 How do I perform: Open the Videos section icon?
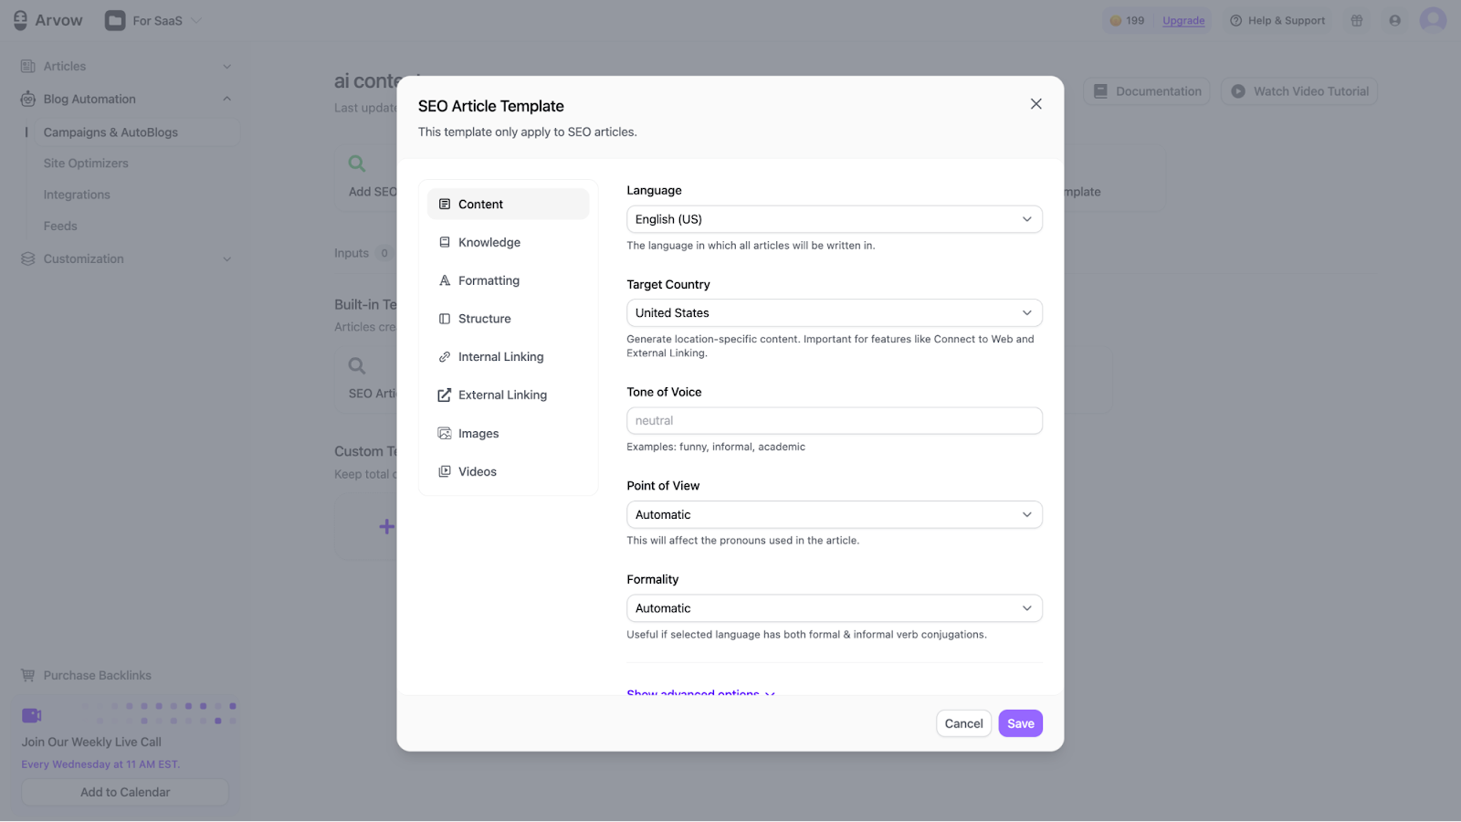click(x=444, y=471)
